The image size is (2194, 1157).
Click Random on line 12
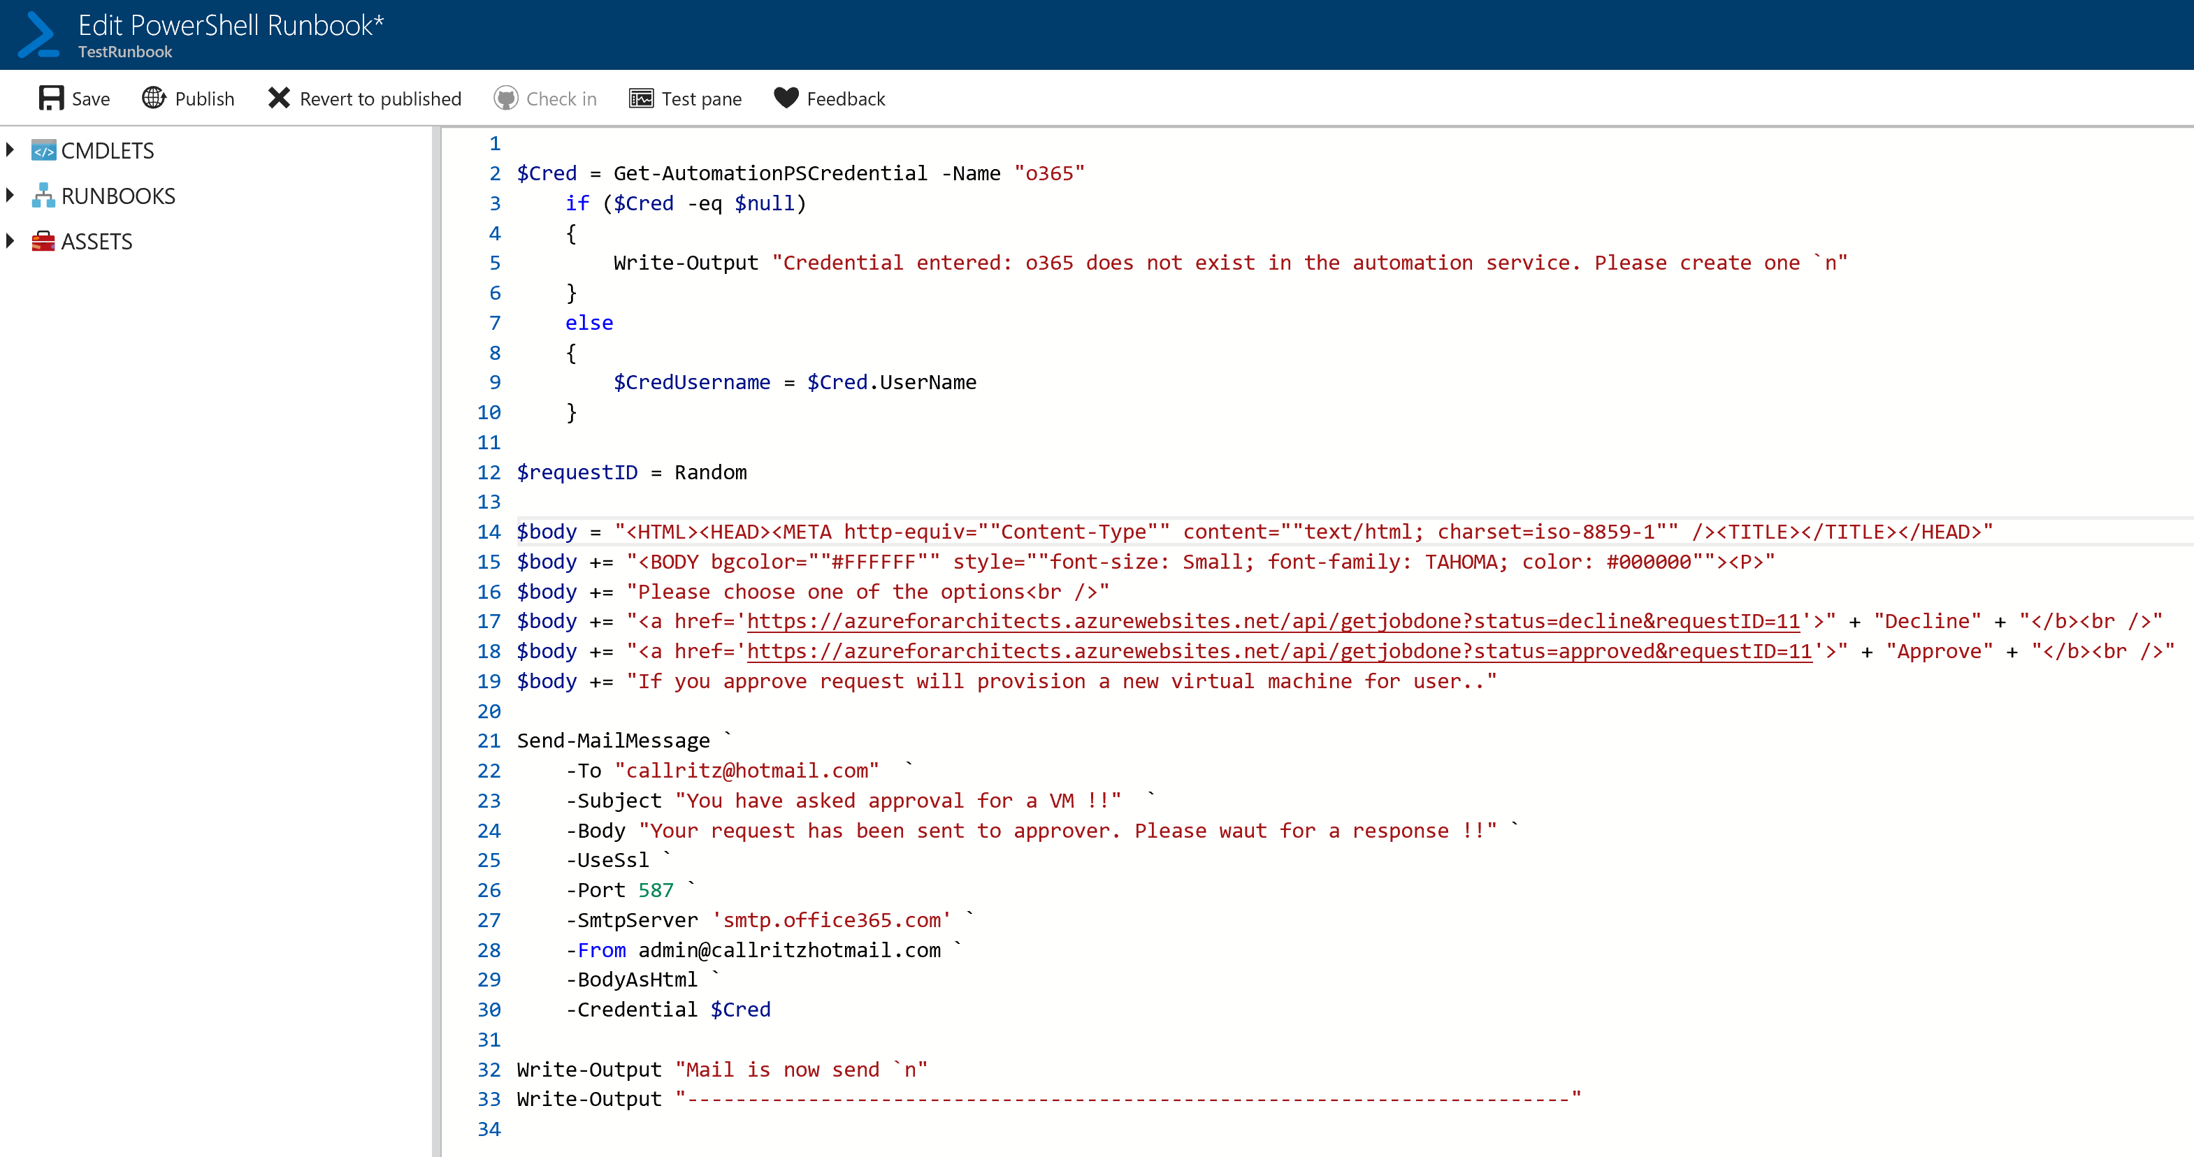click(x=710, y=472)
